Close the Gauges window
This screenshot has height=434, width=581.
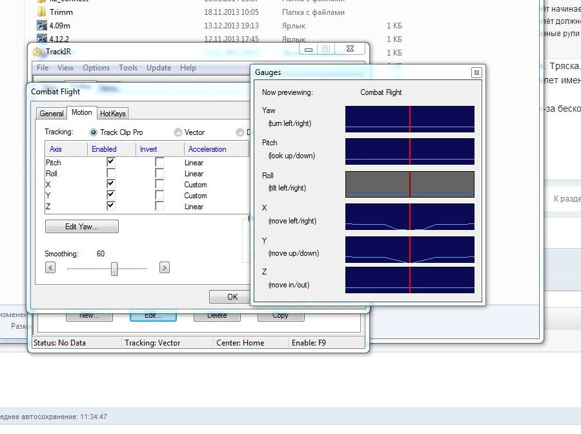[476, 72]
